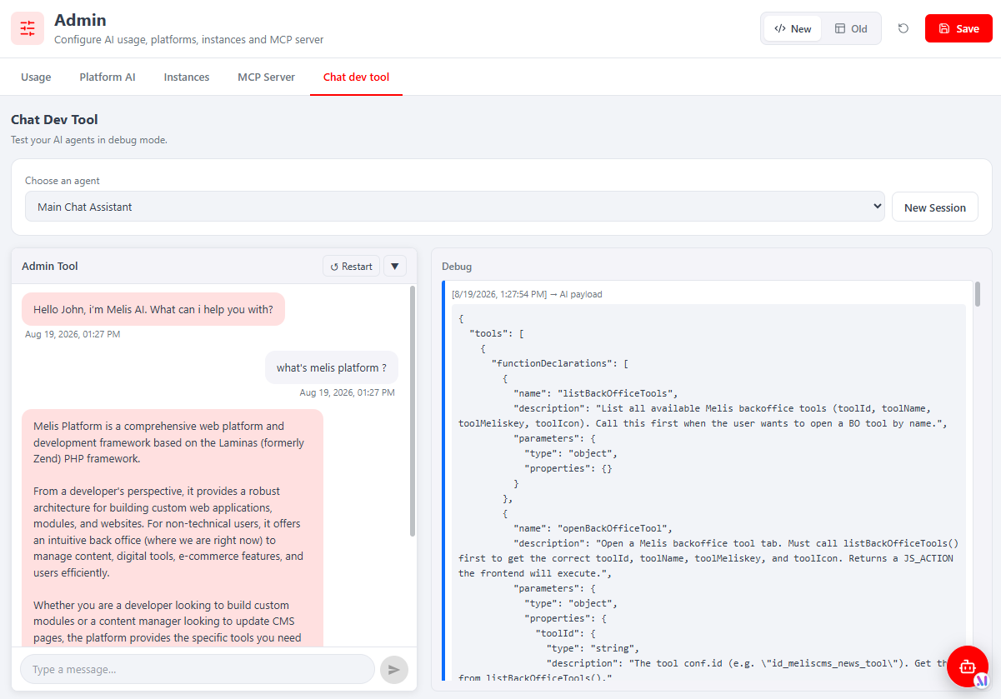Click the 'Hello John' greeting message bubble
Viewport: 1001px width, 699px height.
point(153,309)
